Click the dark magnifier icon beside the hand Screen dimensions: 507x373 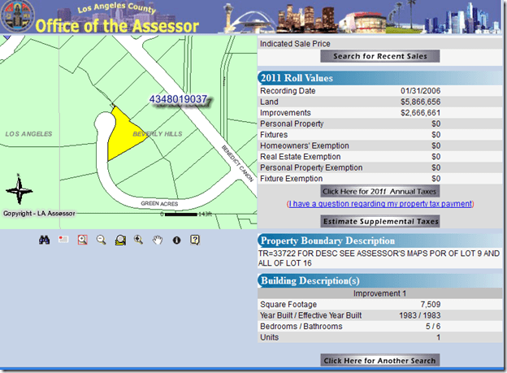(x=139, y=240)
